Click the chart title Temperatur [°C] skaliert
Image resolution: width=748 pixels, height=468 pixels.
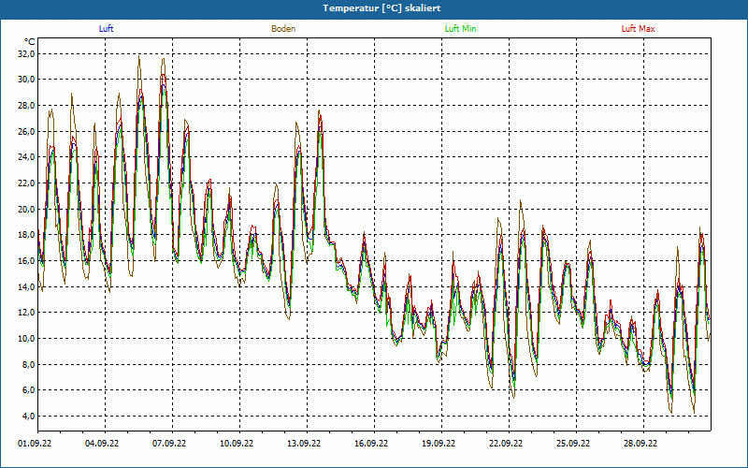tap(374, 7)
